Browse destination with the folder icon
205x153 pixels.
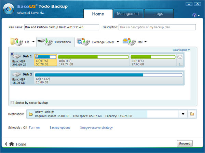click(192, 114)
